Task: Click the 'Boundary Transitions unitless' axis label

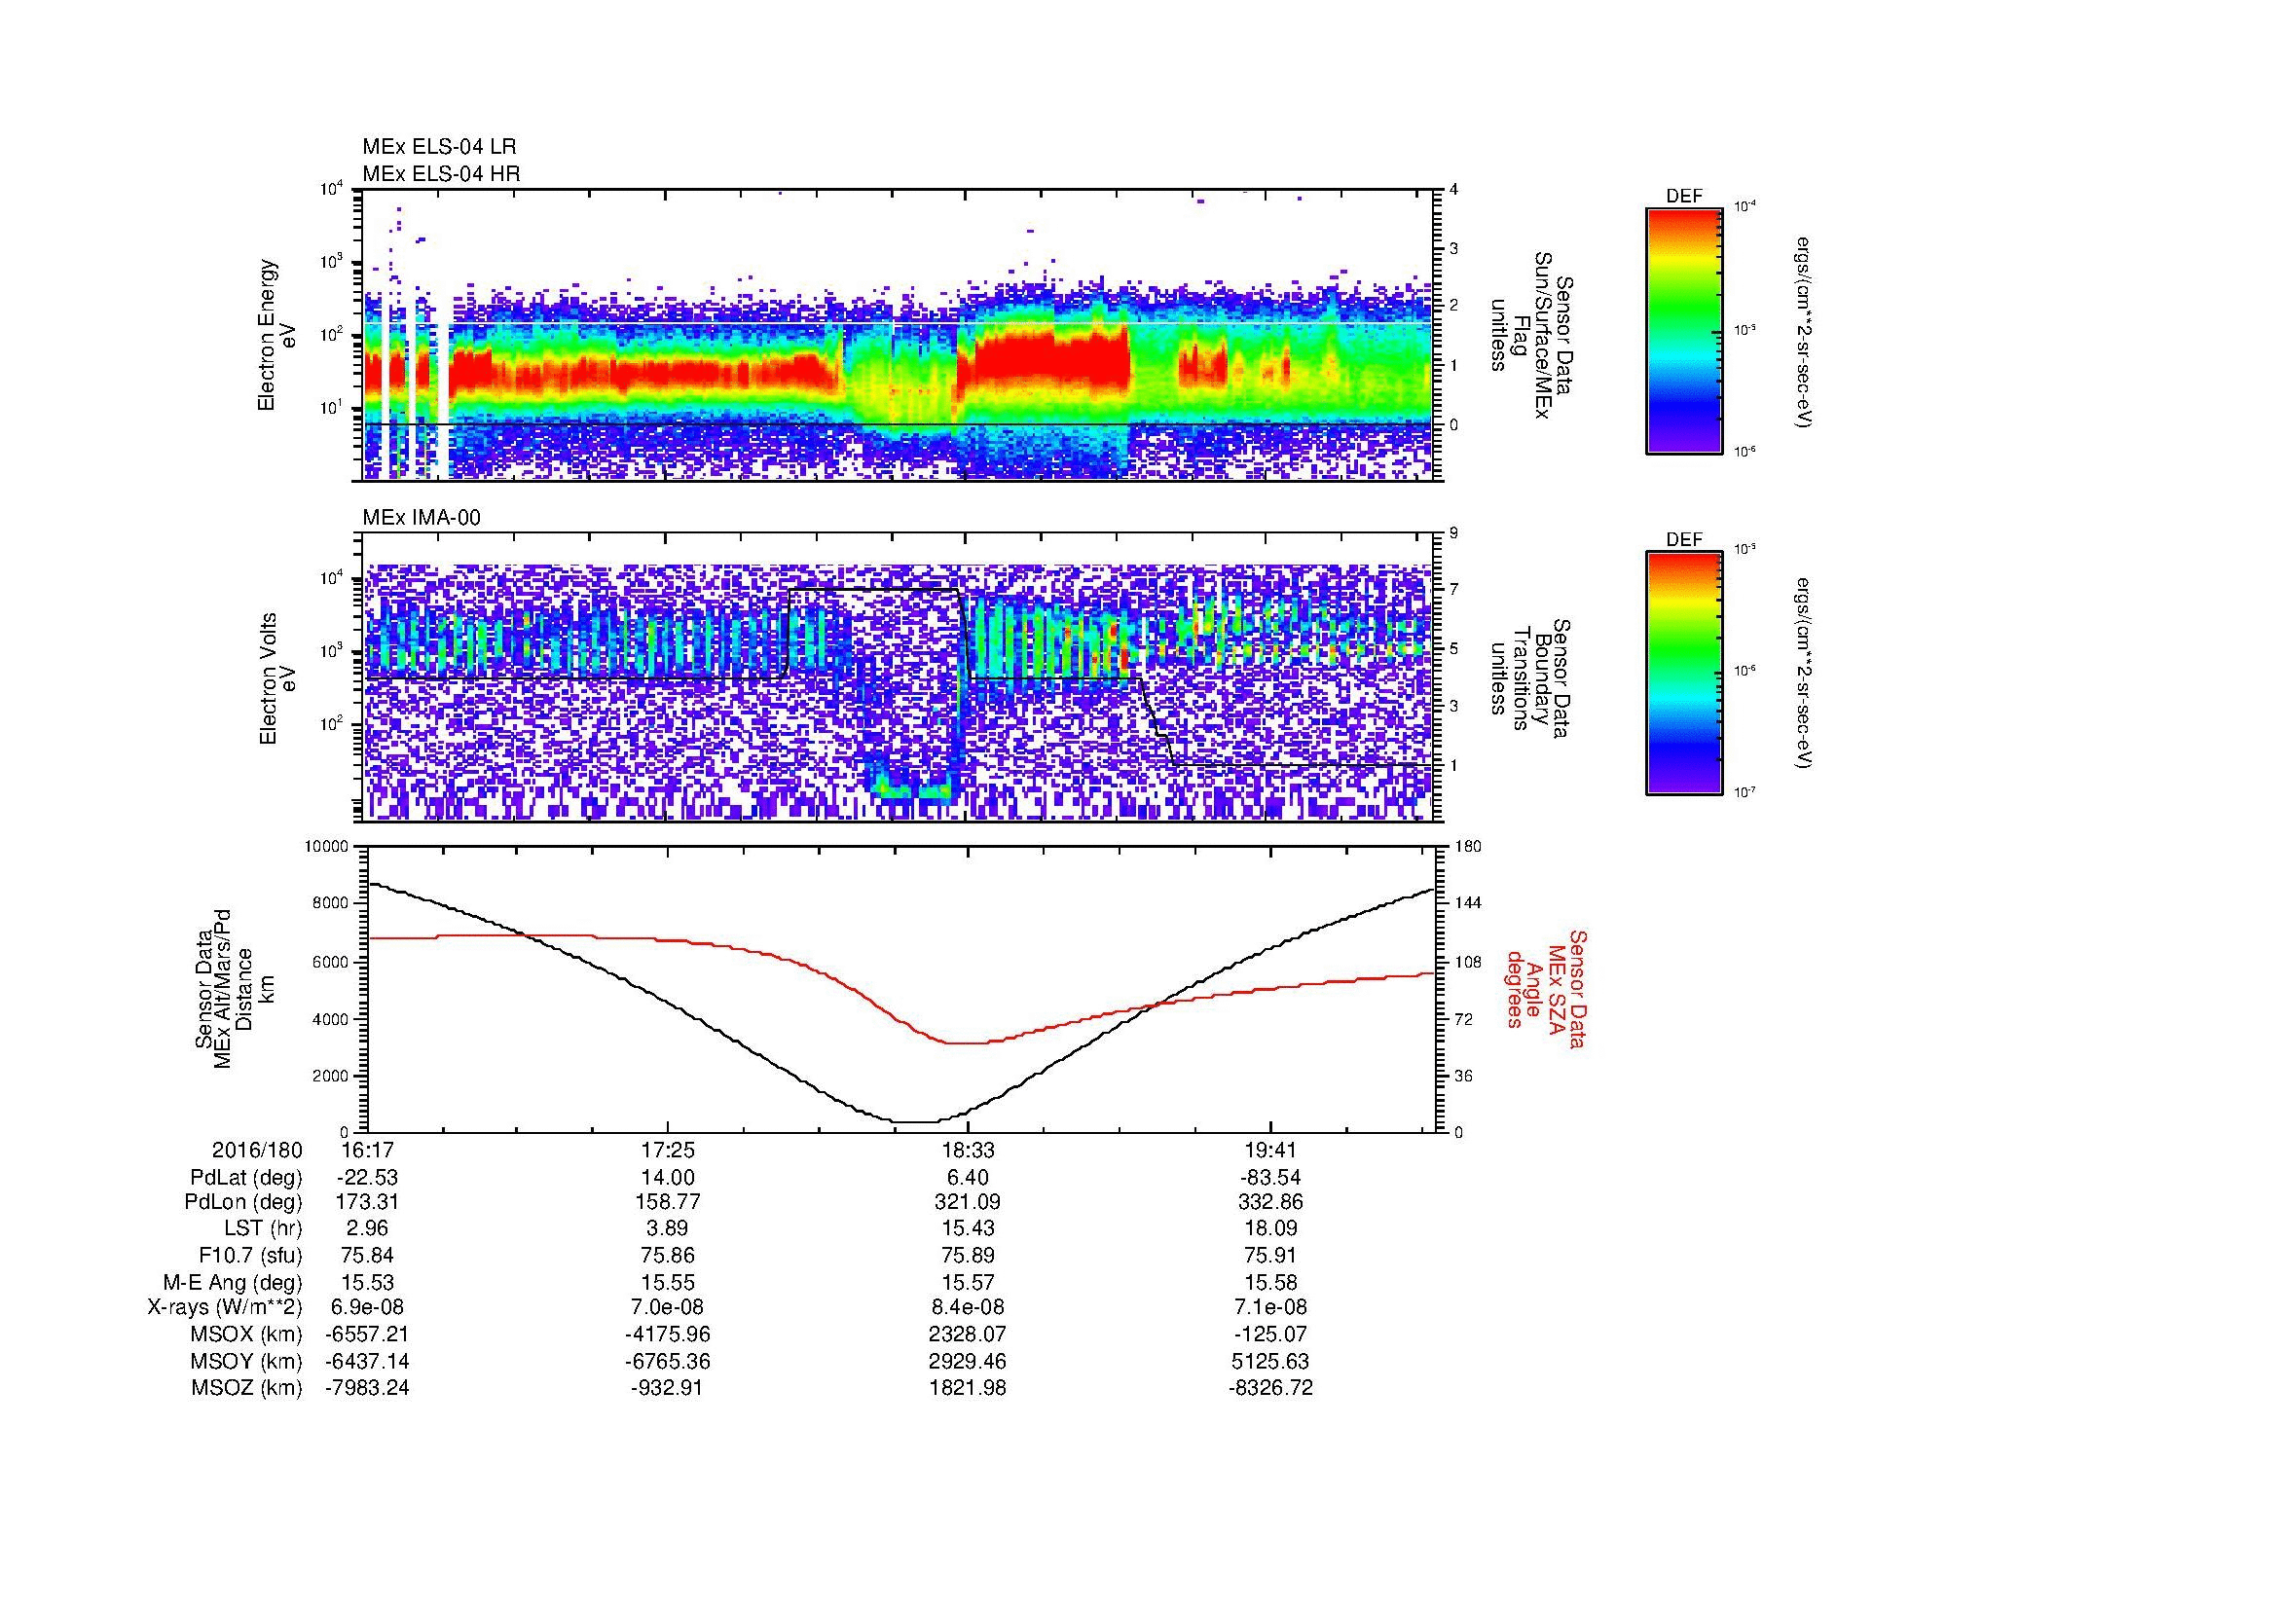Action: click(x=1531, y=678)
